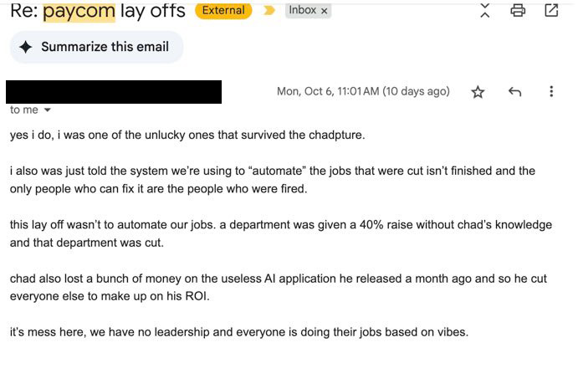Click the paragraph about the "automate" system
The width and height of the screenshot is (578, 373).
(x=272, y=180)
